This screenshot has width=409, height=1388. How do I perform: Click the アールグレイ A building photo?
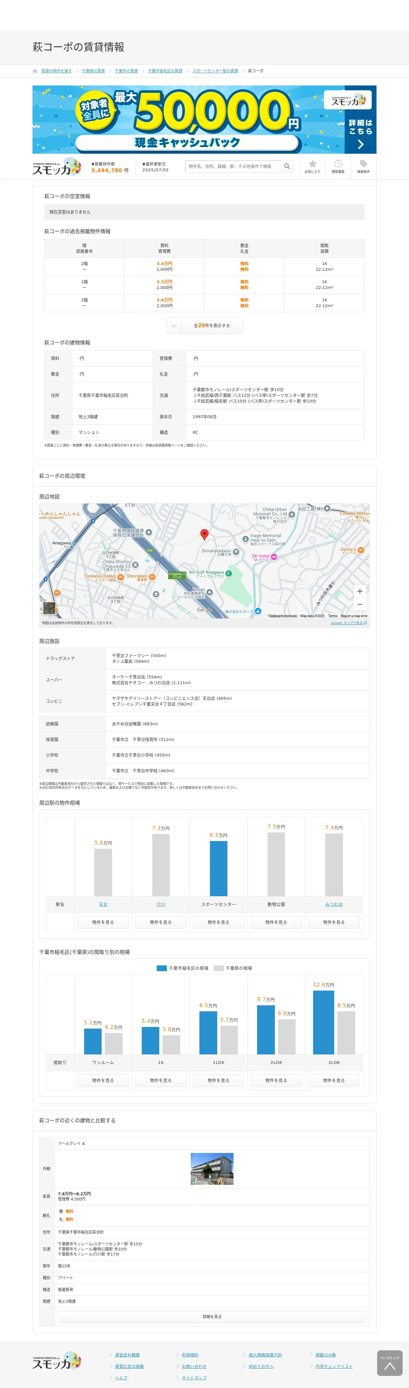[212, 1169]
